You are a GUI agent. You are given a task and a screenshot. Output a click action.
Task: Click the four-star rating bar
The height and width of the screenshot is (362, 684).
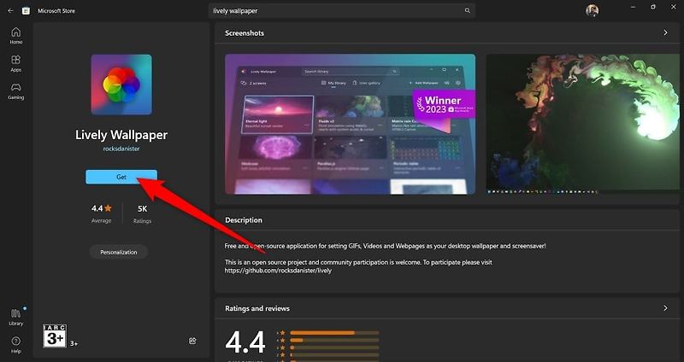(334, 340)
